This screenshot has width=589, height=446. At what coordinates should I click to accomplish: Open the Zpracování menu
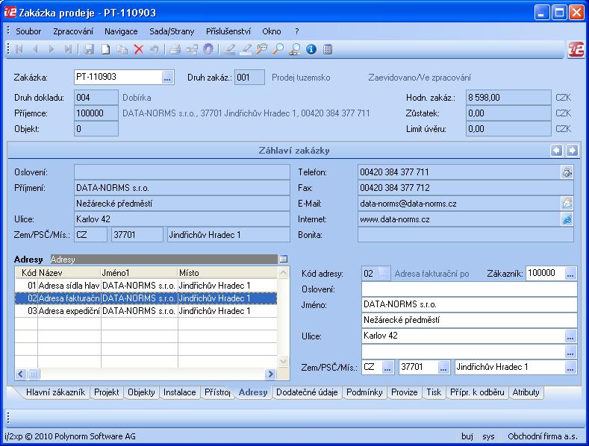click(x=73, y=31)
